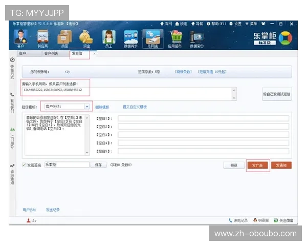Close the 发短信 tab
This screenshot has height=246, width=307.
(95, 53)
